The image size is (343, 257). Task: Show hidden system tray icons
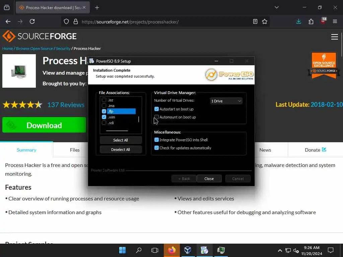point(280,250)
